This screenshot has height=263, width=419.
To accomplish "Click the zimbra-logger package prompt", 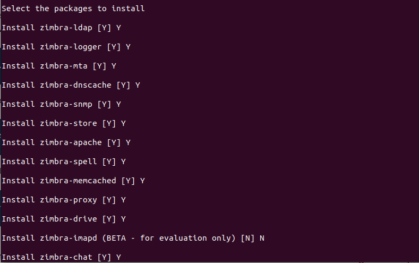I will pos(66,47).
